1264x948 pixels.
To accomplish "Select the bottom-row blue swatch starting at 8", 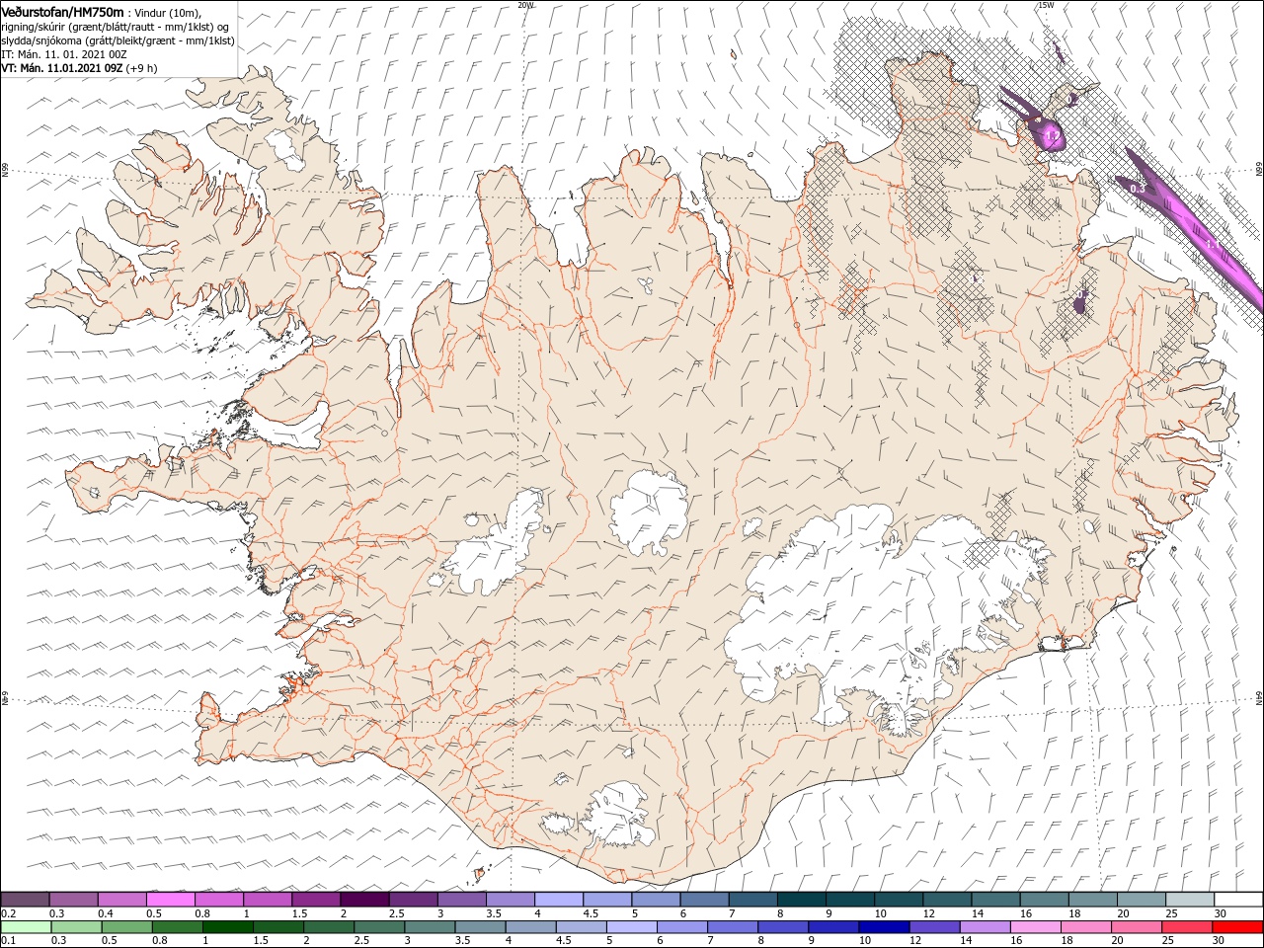I will pos(784,926).
